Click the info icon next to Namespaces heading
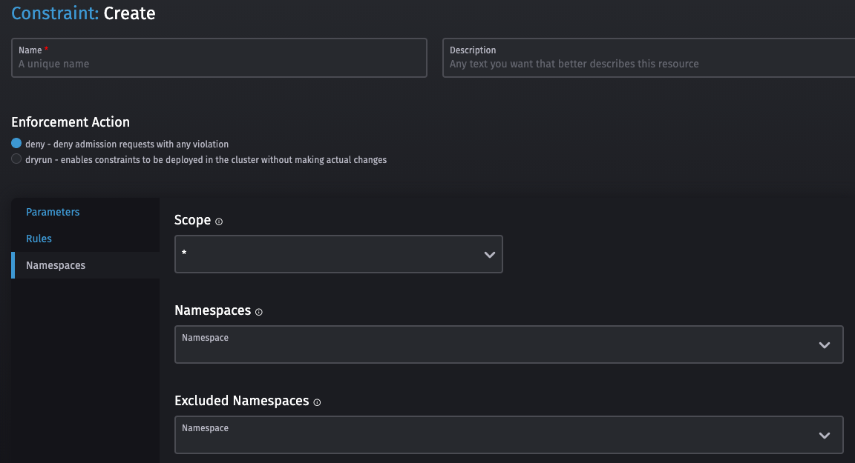 (x=259, y=312)
